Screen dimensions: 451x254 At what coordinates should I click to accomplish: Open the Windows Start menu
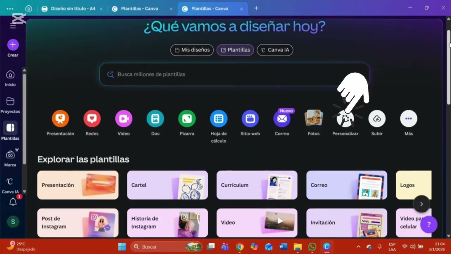click(122, 247)
